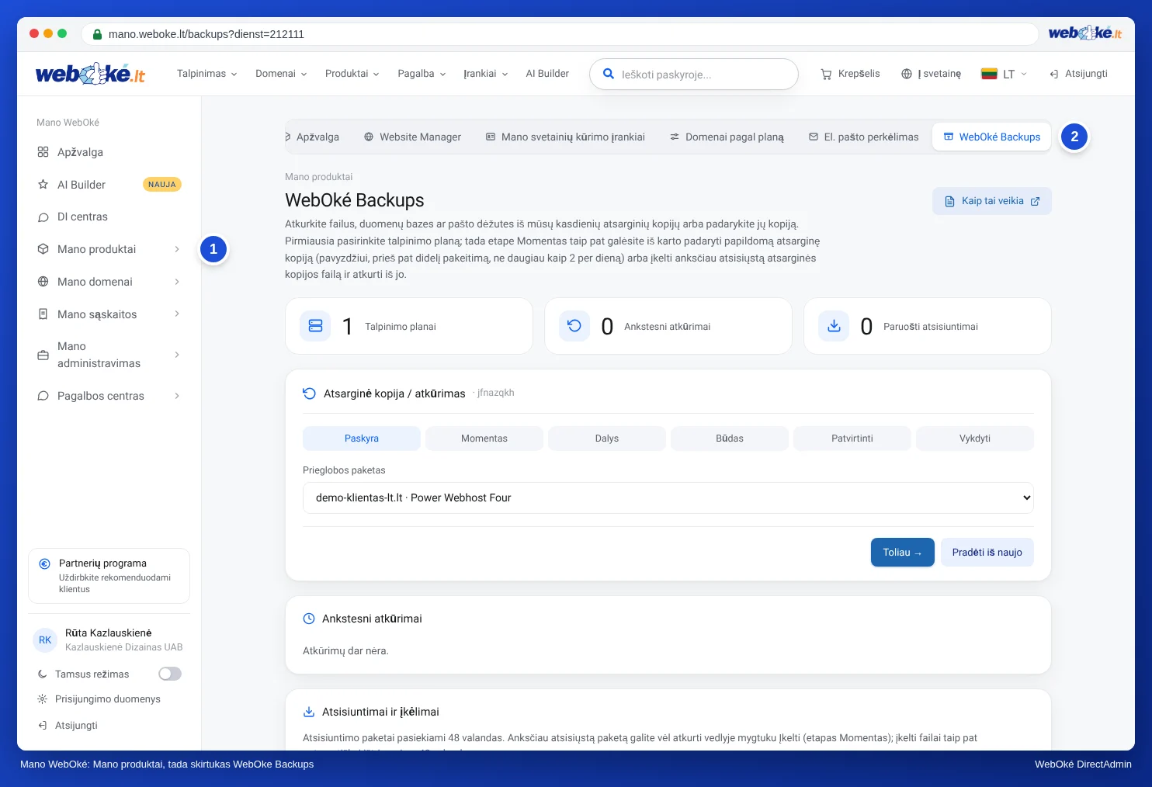
Task: Click the AI Builder star icon in sidebar
Action: pyautogui.click(x=43, y=185)
